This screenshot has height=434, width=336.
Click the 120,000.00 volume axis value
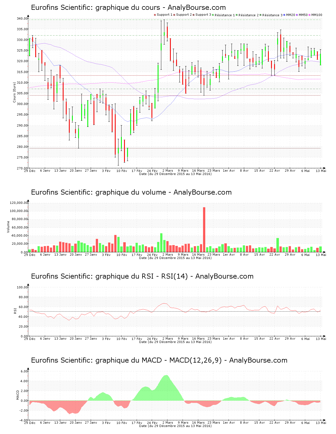[x=19, y=203]
